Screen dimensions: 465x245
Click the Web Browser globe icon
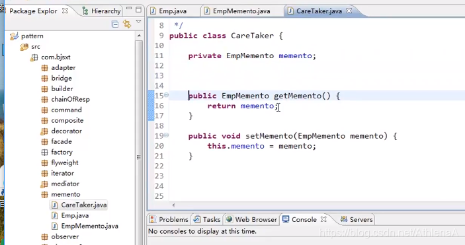pyautogui.click(x=230, y=219)
